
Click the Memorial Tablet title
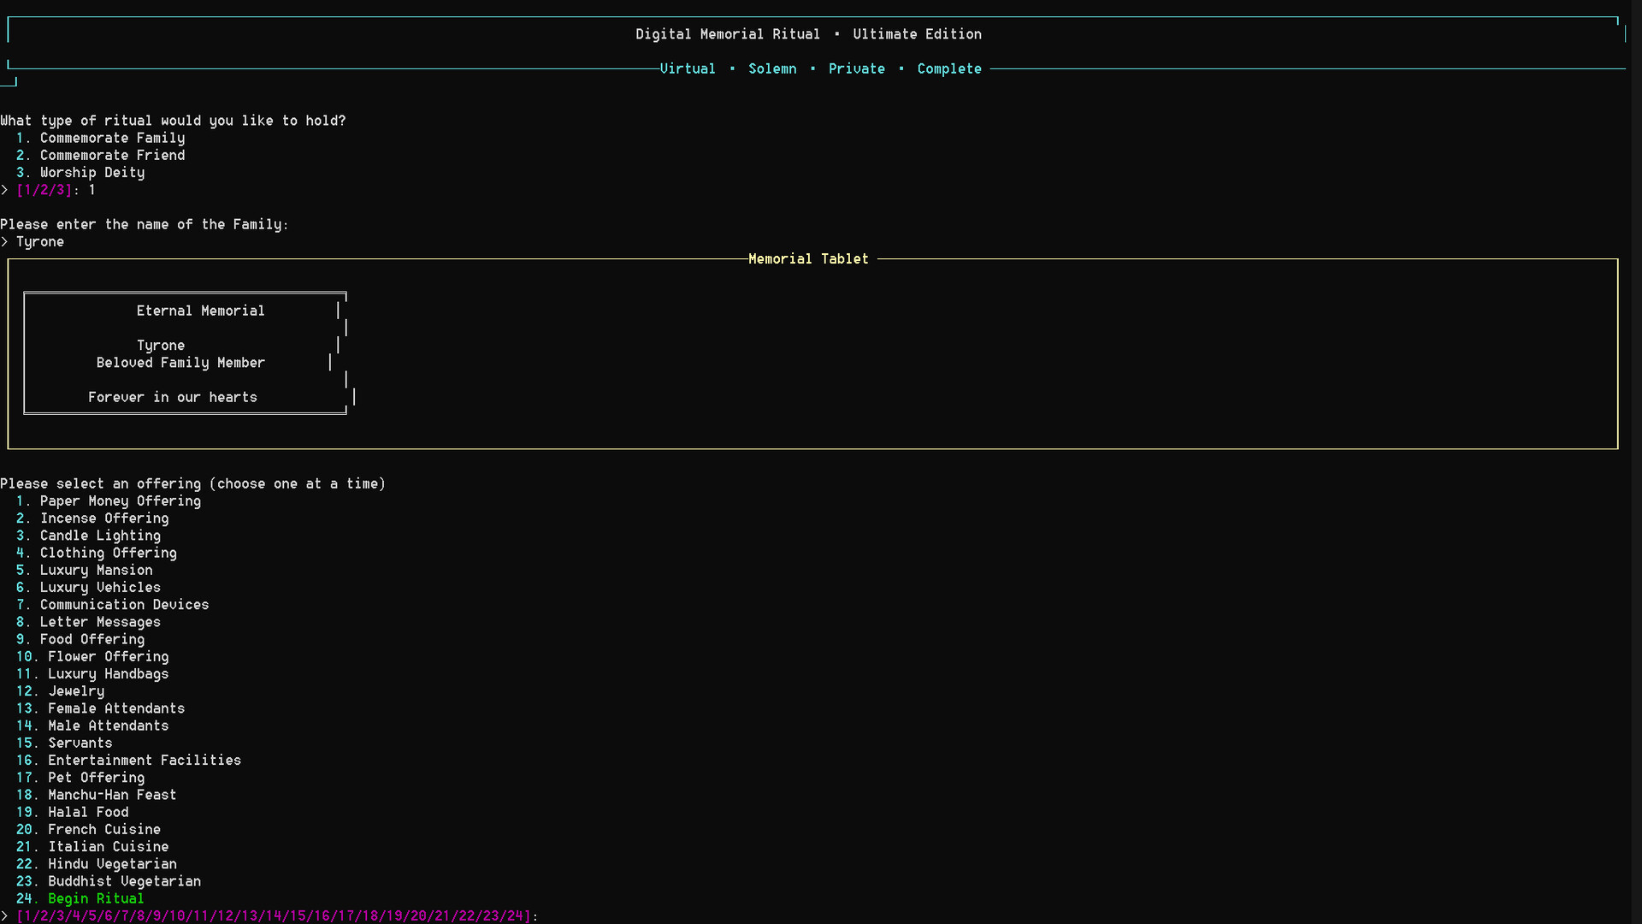[807, 258]
